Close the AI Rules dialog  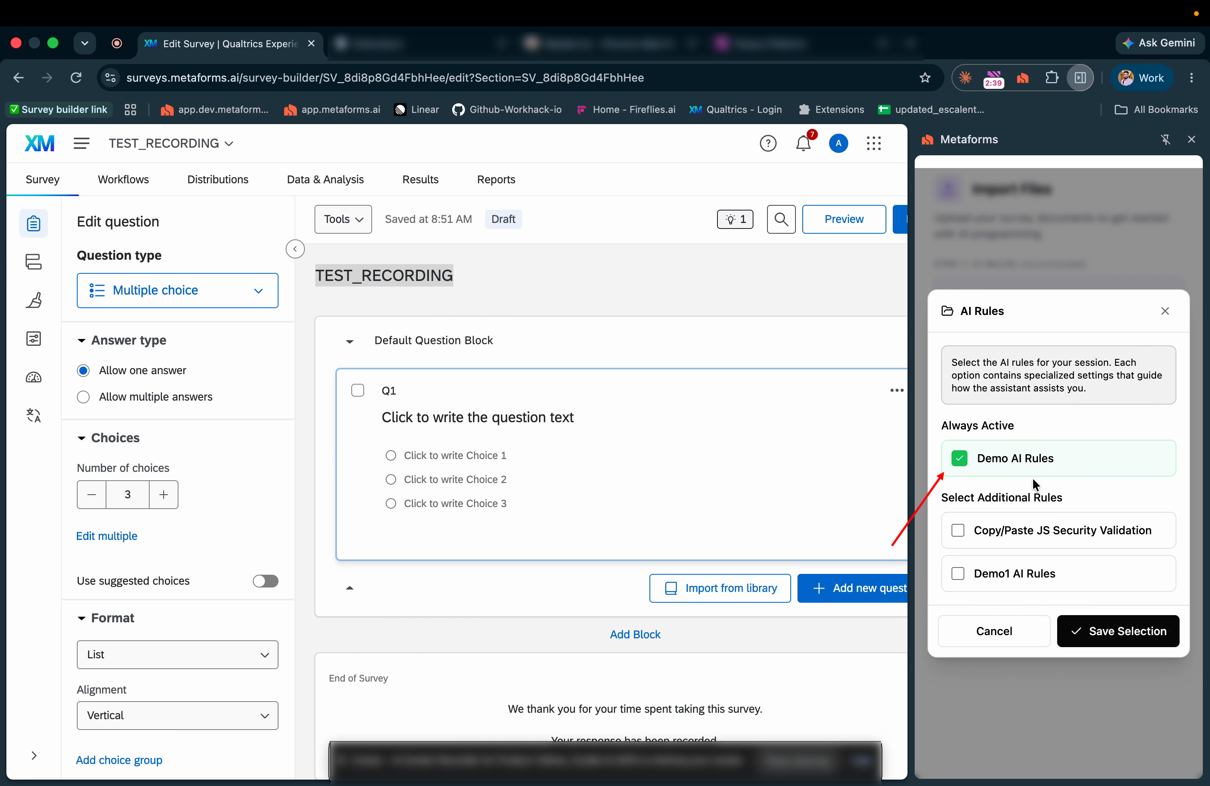[x=1165, y=311]
